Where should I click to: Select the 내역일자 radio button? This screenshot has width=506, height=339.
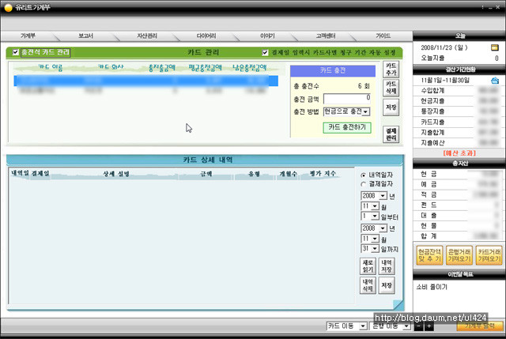coord(364,175)
